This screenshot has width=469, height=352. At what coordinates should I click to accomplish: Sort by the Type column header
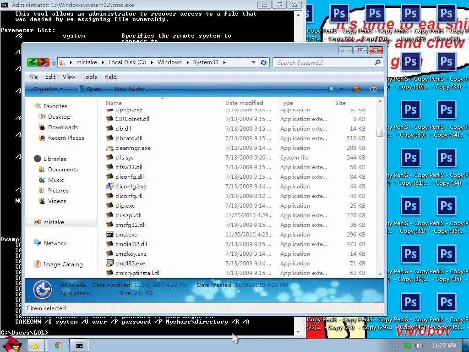(305, 103)
